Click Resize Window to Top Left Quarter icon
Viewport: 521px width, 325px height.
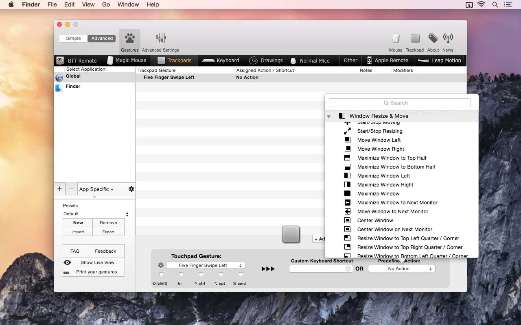(x=348, y=238)
